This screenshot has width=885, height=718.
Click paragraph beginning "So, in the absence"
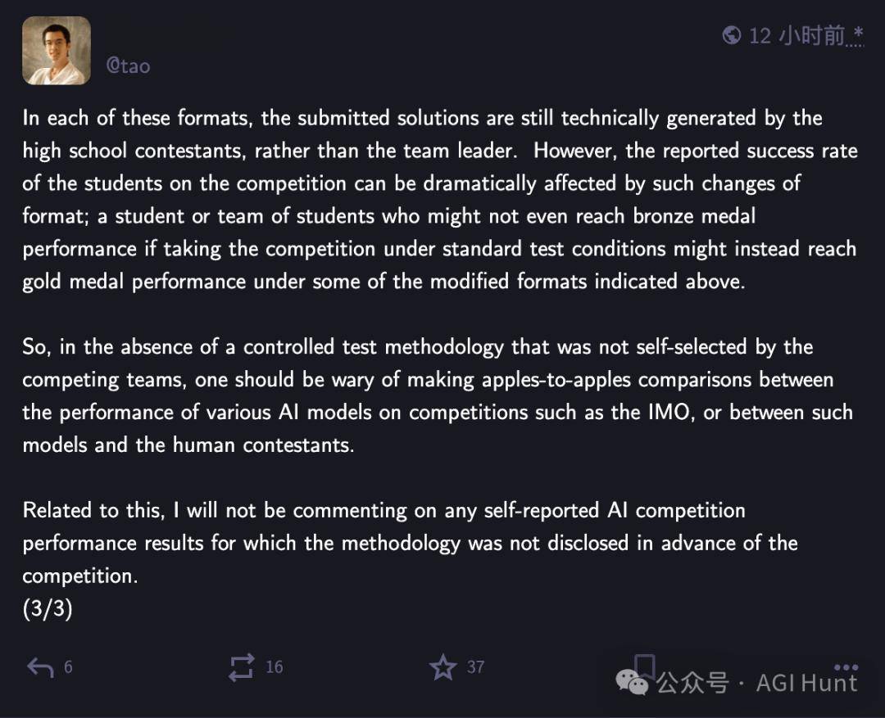pos(438,395)
